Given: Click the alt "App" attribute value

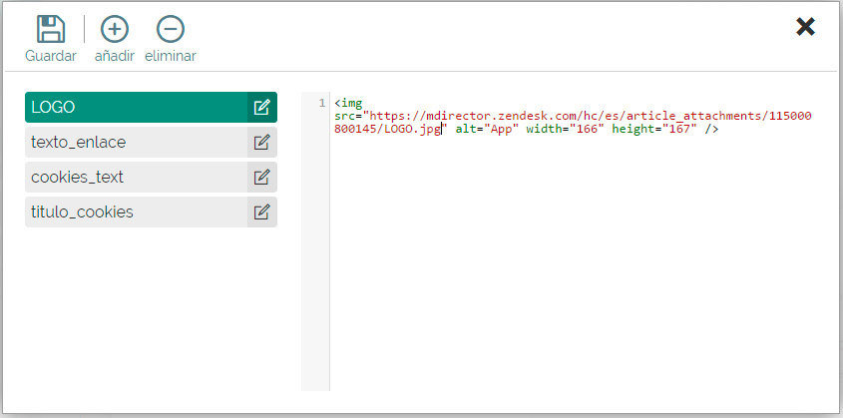Looking at the screenshot, I should coord(502,129).
